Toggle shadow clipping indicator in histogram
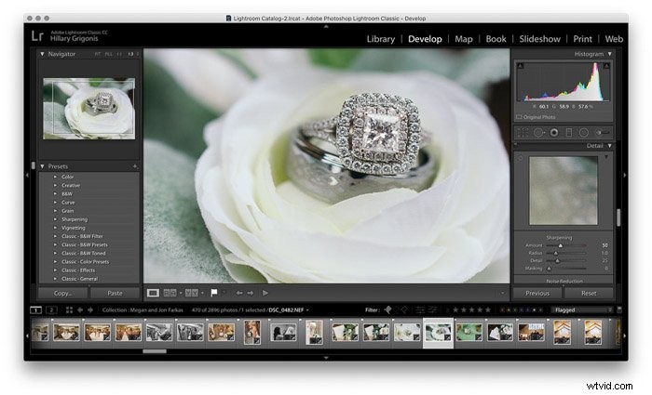 [x=520, y=66]
